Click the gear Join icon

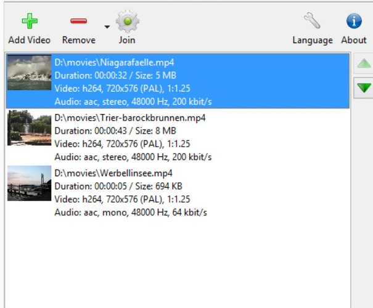[128, 21]
